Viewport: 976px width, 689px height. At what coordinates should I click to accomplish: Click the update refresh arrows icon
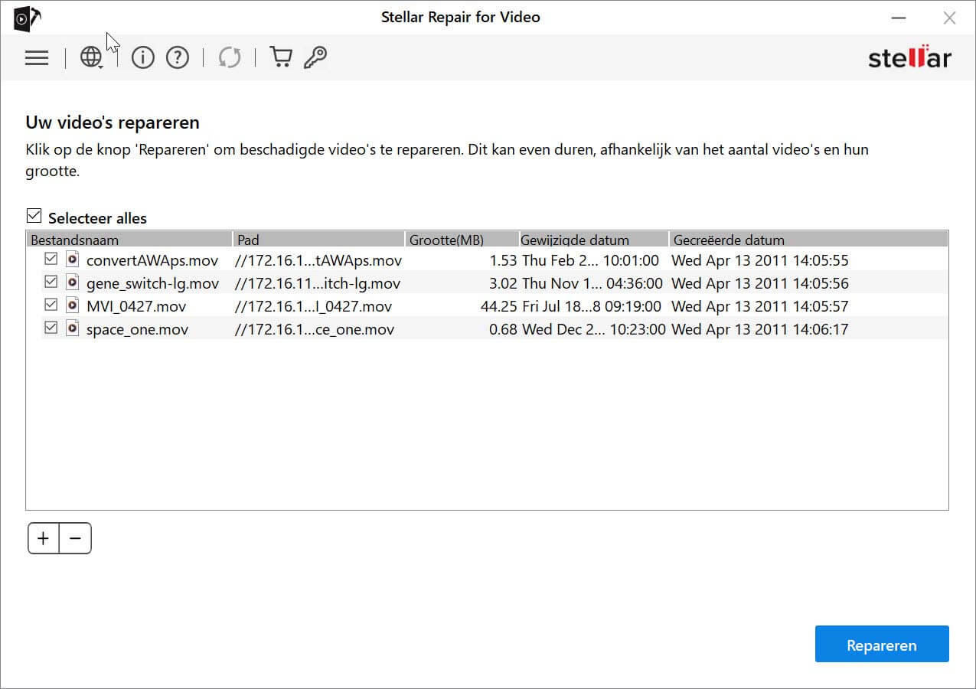[x=230, y=57]
